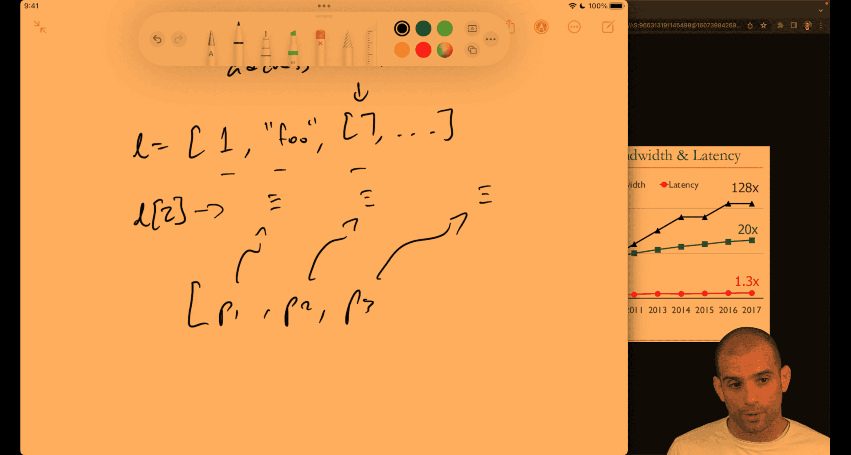Open the circled ellipsis note menu
Screen dimensions: 851x455
[574, 27]
